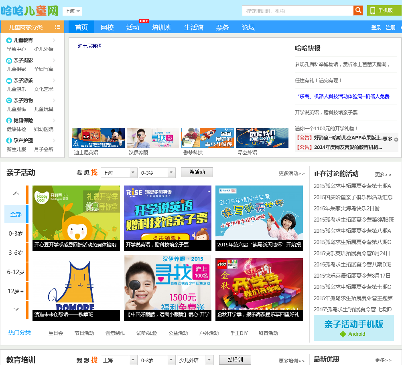402x365 pixels.
Task: Open the 渡猫未来创想馆 activity card
Action: coord(76,288)
